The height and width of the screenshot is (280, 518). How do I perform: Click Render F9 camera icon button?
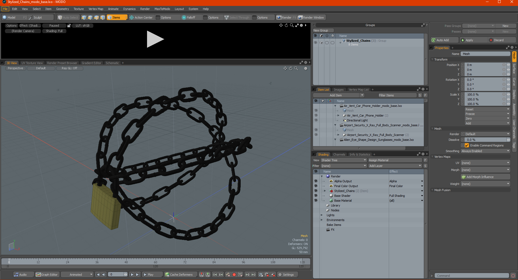[286, 17]
